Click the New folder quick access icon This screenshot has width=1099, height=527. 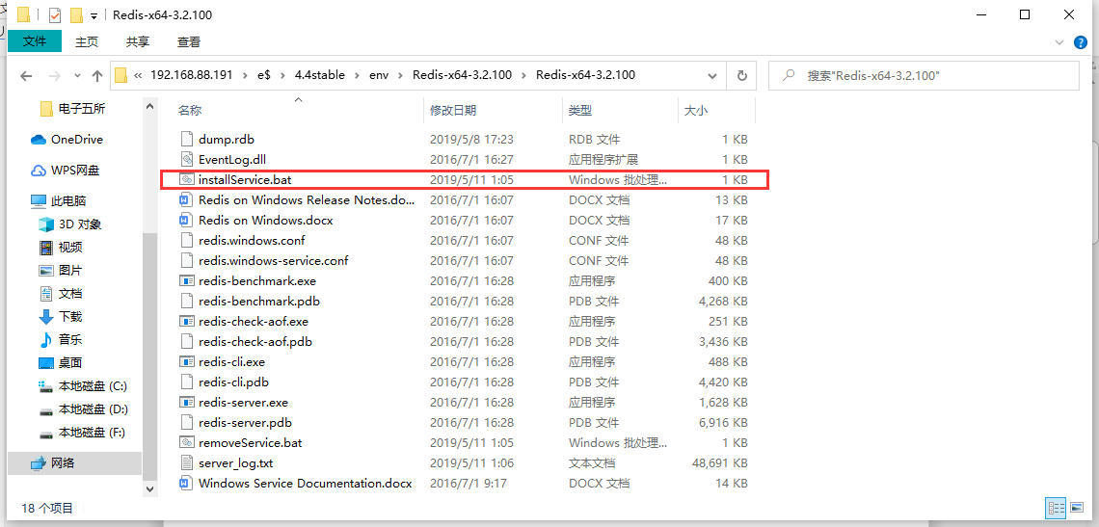(x=76, y=14)
